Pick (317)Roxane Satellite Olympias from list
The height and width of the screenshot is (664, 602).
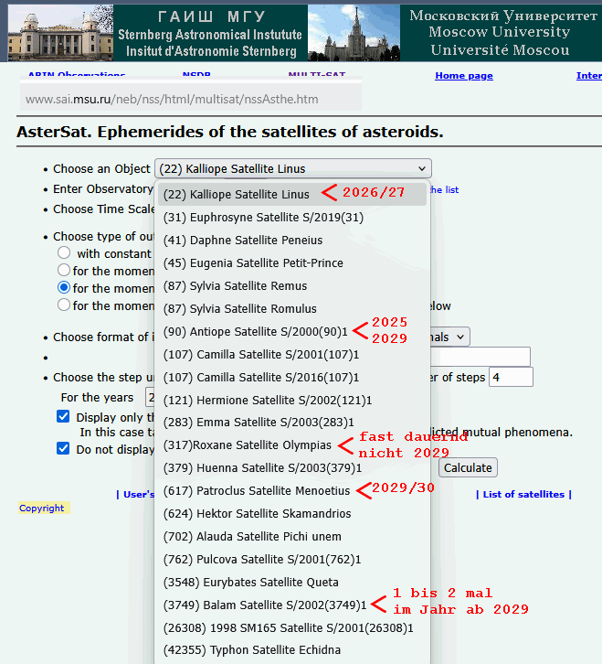247,445
